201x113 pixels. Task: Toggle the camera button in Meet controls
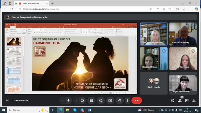(83, 100)
